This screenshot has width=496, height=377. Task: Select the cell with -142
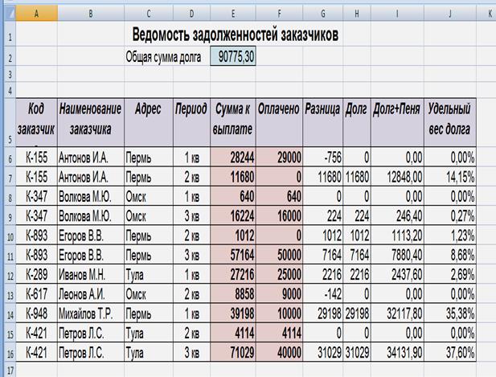pyautogui.click(x=322, y=294)
